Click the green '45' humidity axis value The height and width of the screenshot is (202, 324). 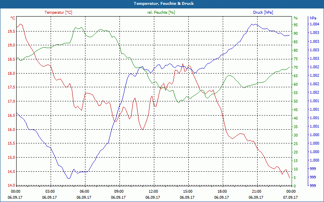click(x=296, y=109)
